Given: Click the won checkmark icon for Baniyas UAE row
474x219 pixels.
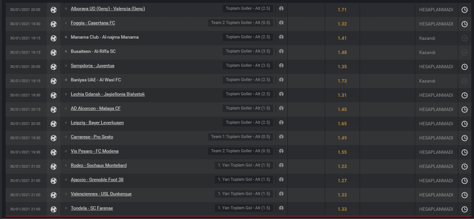Looking at the screenshot, I should (x=465, y=81).
